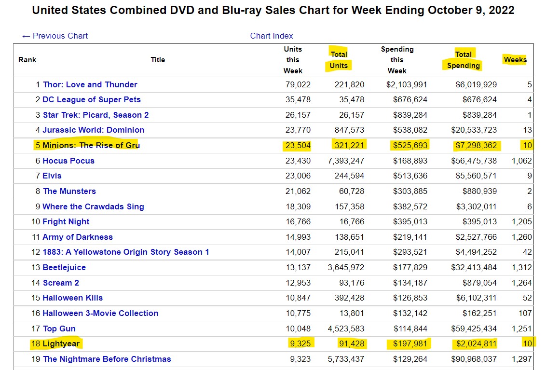
Task: Open the Scream 2 link
Action: click(61, 283)
